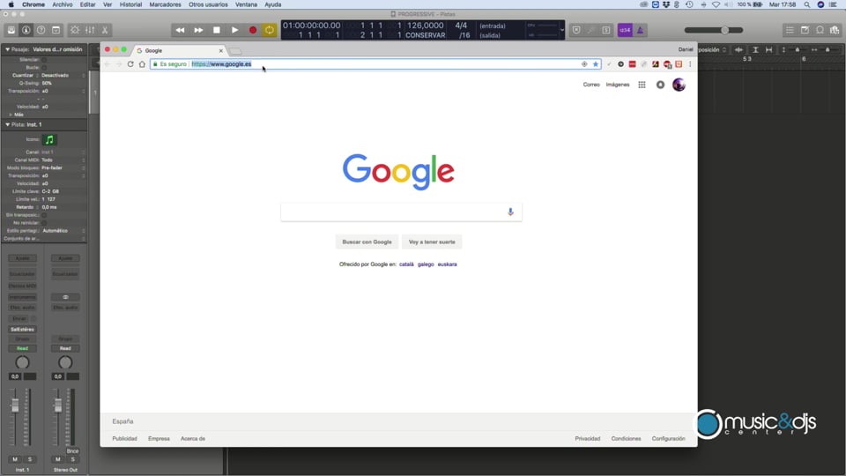This screenshot has height=476, width=846.
Task: Open Google notifications bell icon
Action: [x=660, y=85]
